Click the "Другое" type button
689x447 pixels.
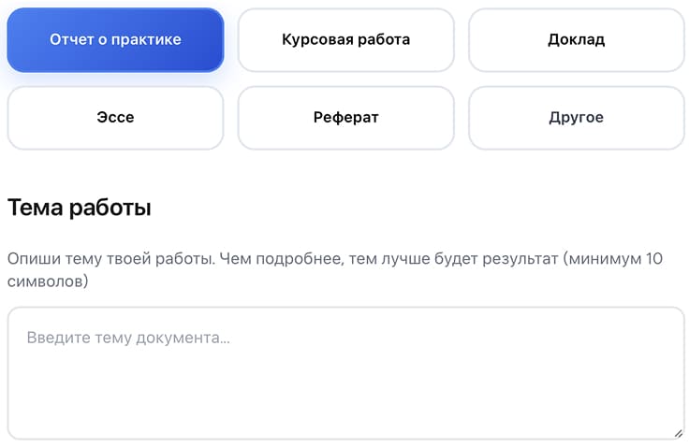tap(576, 118)
